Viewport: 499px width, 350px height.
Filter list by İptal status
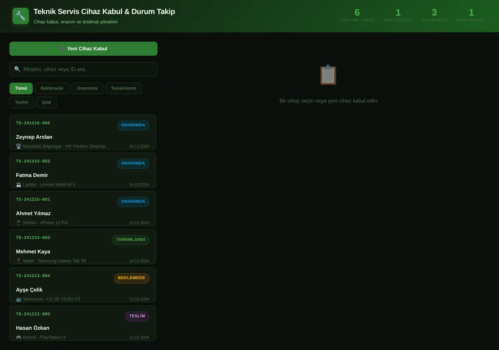tap(47, 102)
